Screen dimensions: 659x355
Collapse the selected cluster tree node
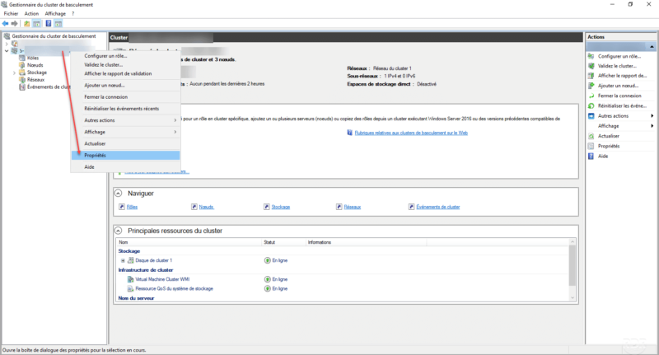coord(7,51)
